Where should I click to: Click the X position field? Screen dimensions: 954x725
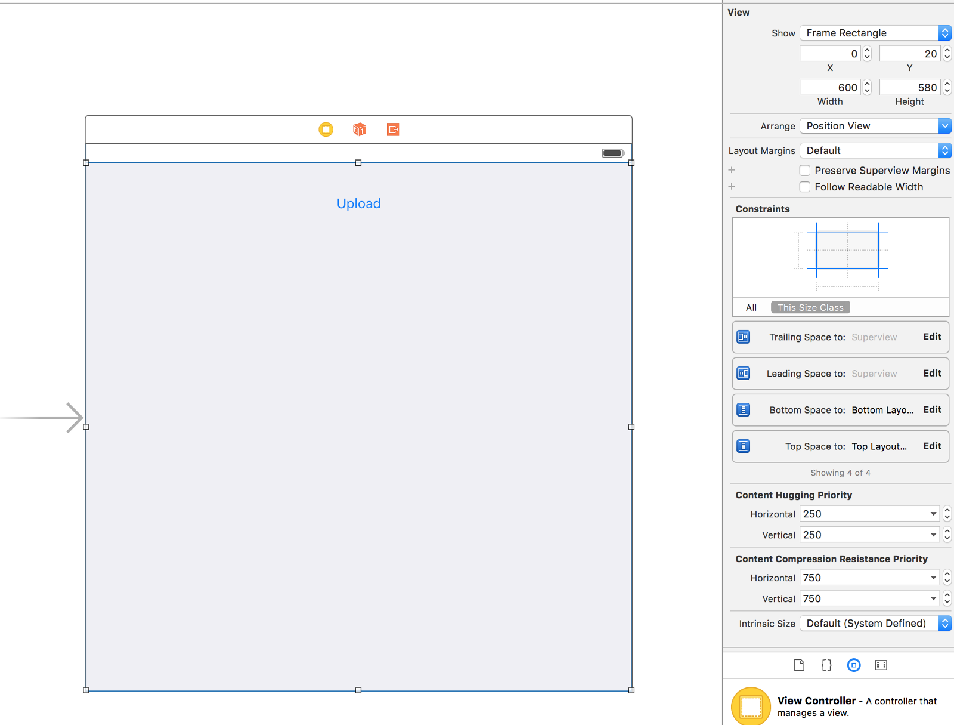[x=830, y=54]
